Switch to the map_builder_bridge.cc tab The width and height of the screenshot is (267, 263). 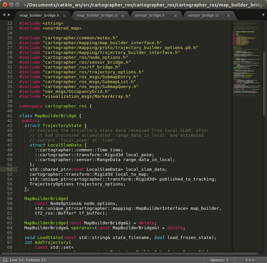(x=97, y=16)
